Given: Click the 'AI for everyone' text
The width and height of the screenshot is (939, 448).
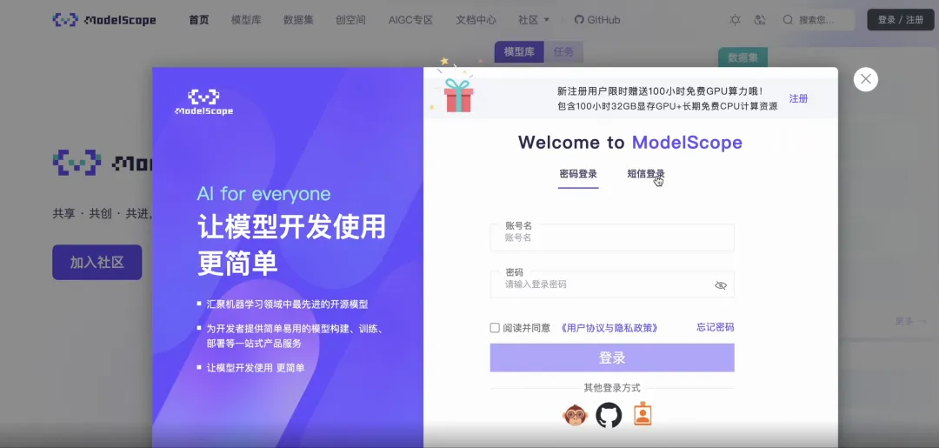Looking at the screenshot, I should point(263,194).
